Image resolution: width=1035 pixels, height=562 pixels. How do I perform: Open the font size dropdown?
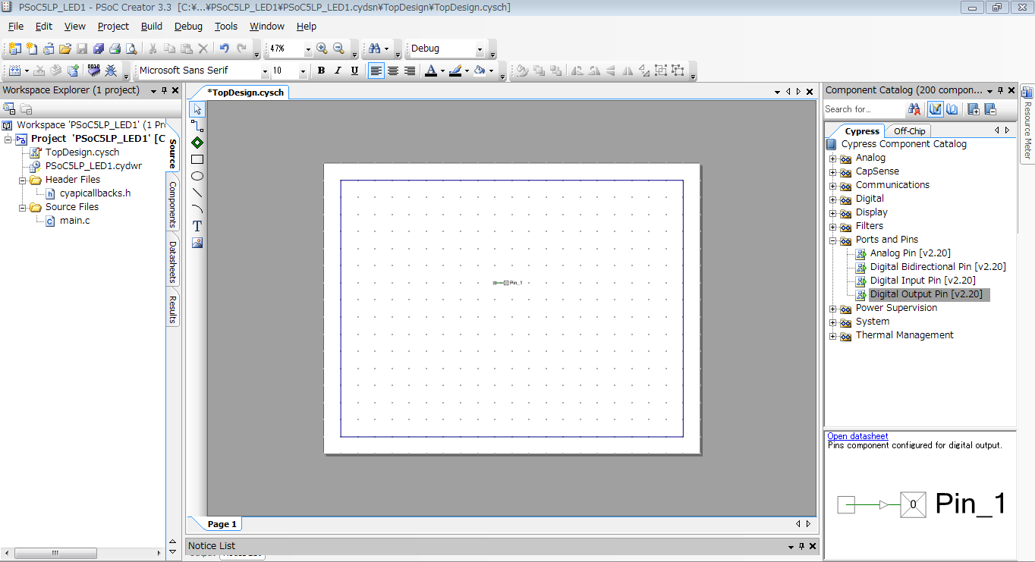tap(303, 71)
